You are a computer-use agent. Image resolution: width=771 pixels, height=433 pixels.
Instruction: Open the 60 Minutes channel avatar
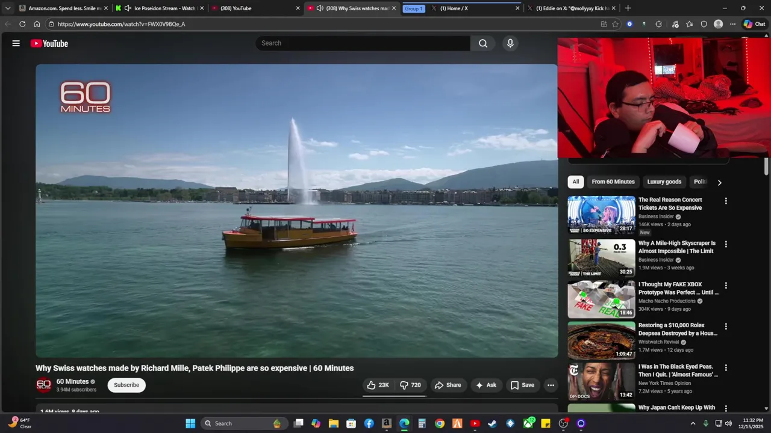point(44,385)
